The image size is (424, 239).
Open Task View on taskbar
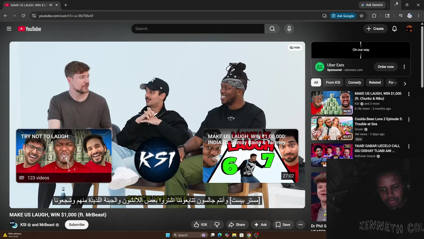coord(213,235)
